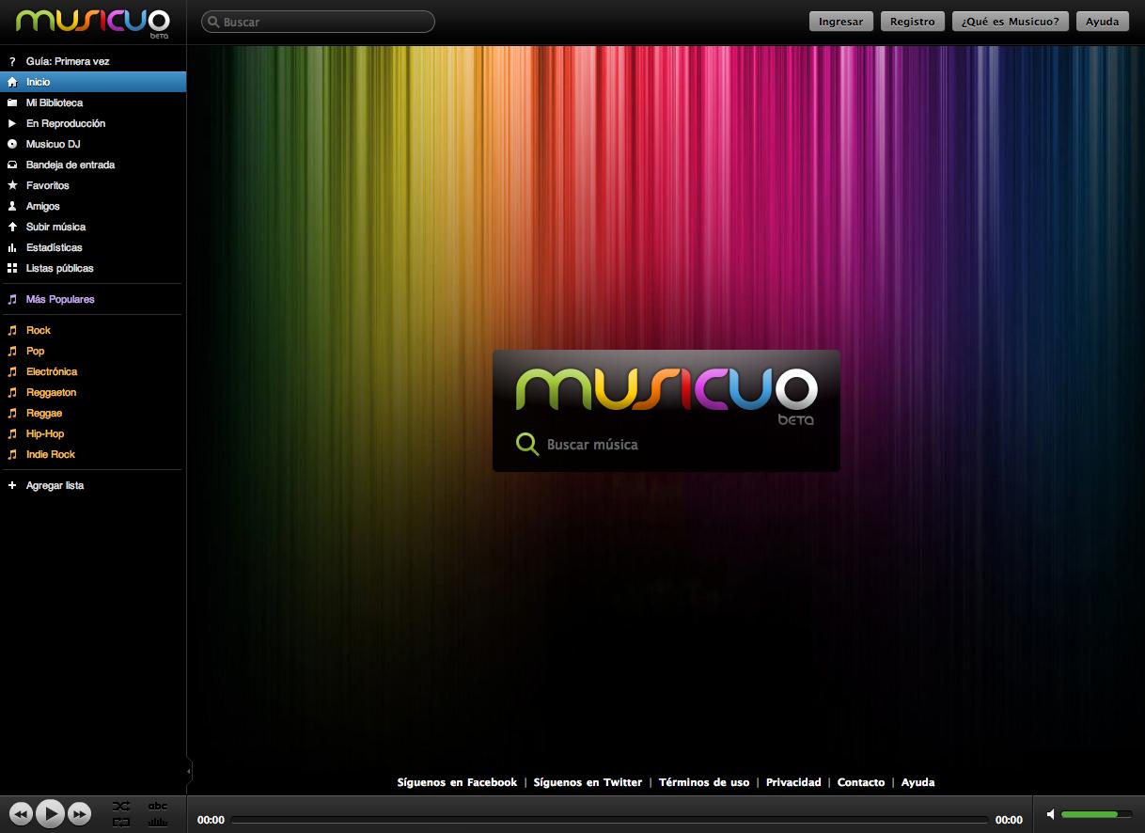Image resolution: width=1145 pixels, height=833 pixels.
Task: Click the track progress bar
Action: 609,820
